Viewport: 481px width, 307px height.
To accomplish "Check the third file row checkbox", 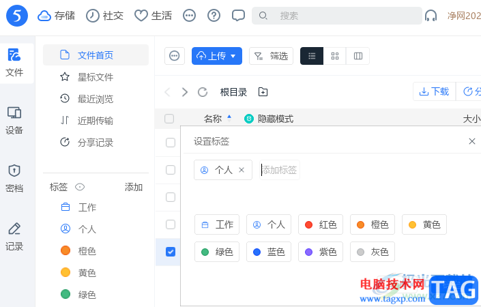I will [171, 197].
